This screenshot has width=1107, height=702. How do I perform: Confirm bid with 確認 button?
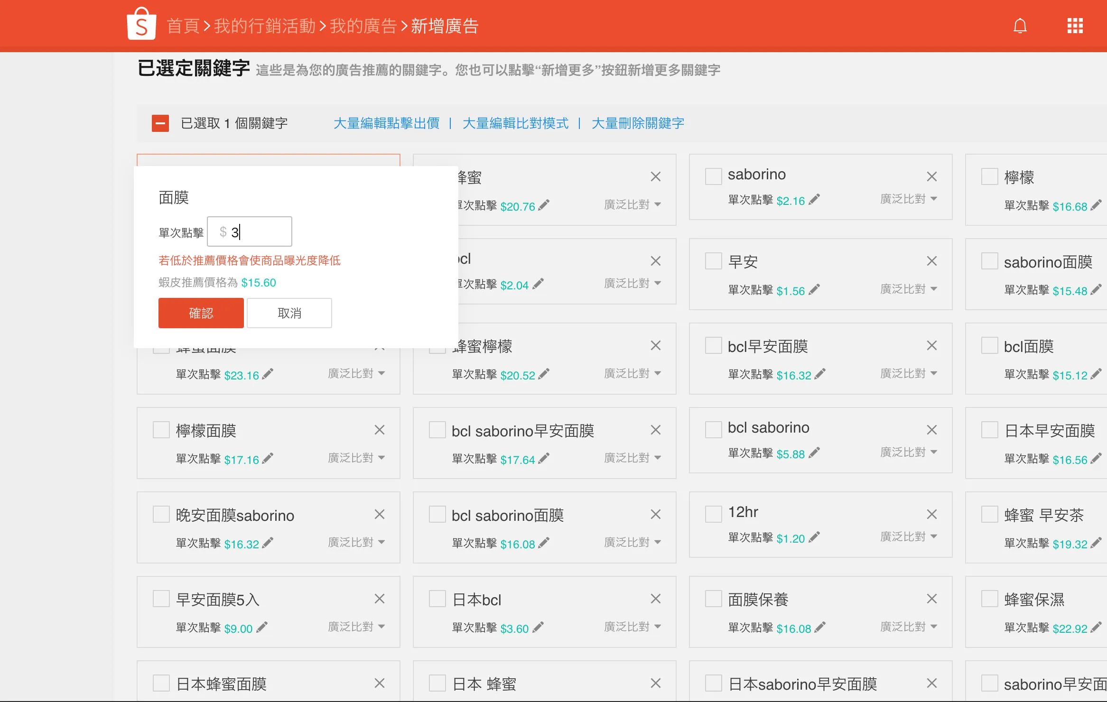point(201,313)
